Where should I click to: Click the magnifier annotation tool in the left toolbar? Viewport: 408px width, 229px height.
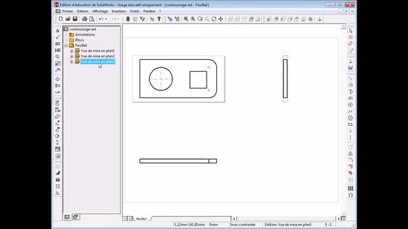tap(57, 57)
